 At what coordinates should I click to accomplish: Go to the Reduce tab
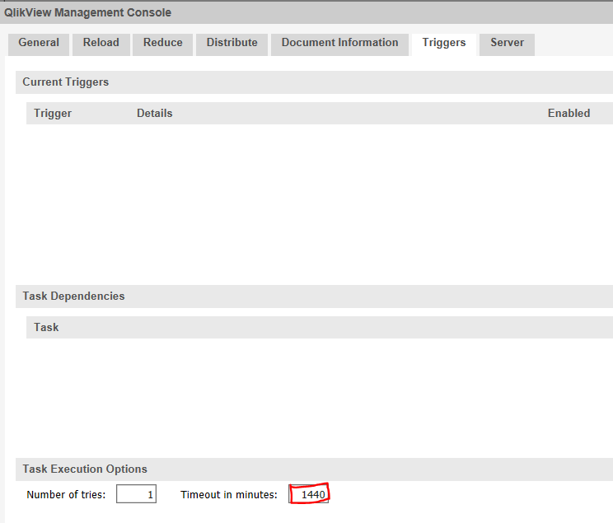pos(162,44)
